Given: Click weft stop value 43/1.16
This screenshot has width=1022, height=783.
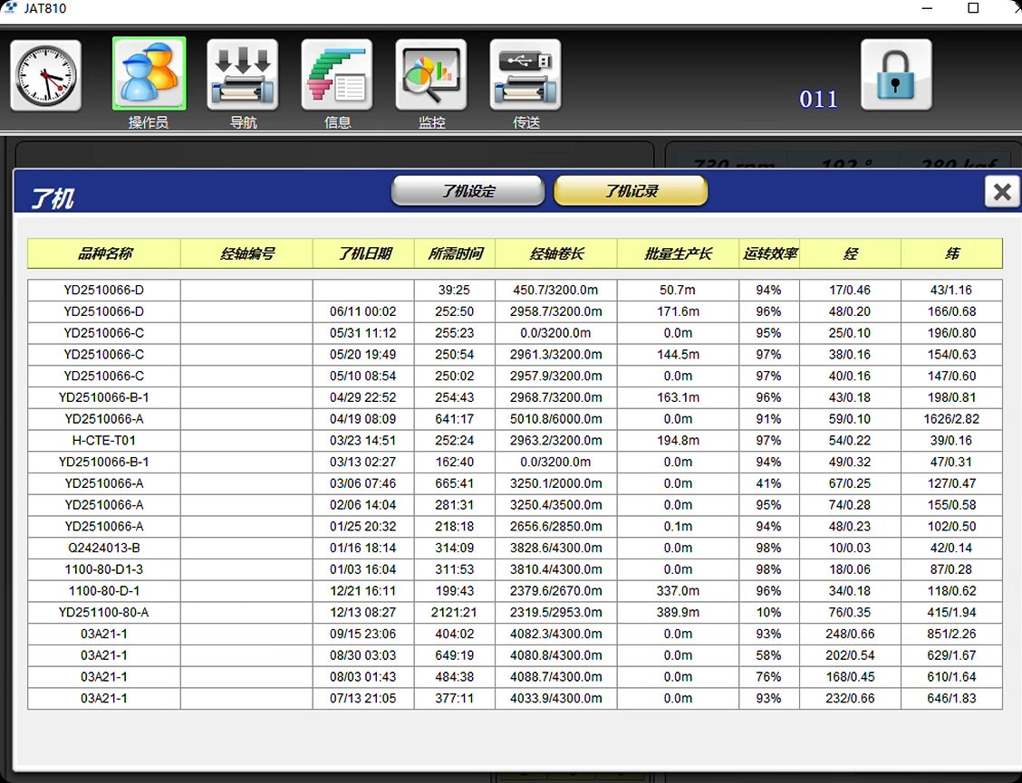Looking at the screenshot, I should click(x=951, y=290).
